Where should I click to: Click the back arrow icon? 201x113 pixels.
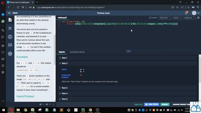tap(9, 13)
